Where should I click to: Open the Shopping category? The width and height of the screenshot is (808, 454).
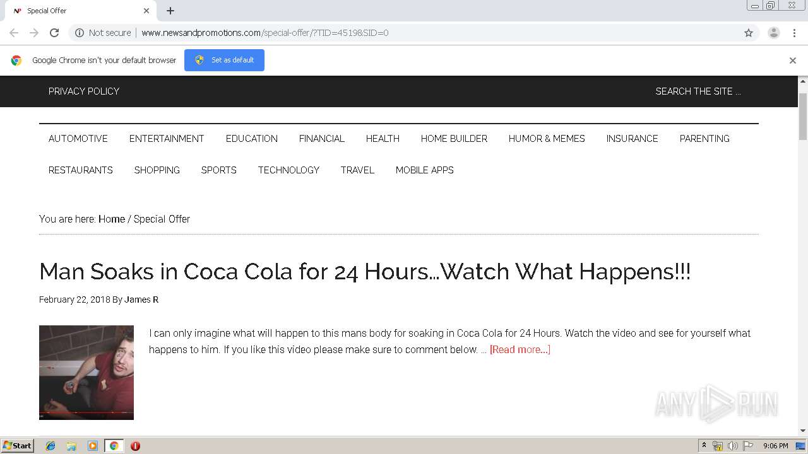(x=157, y=170)
